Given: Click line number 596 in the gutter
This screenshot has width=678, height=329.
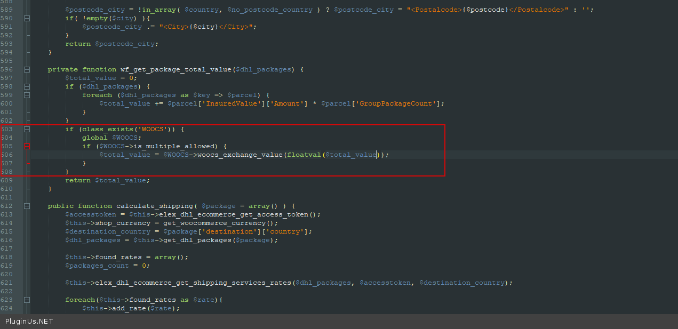Looking at the screenshot, I should [6, 69].
